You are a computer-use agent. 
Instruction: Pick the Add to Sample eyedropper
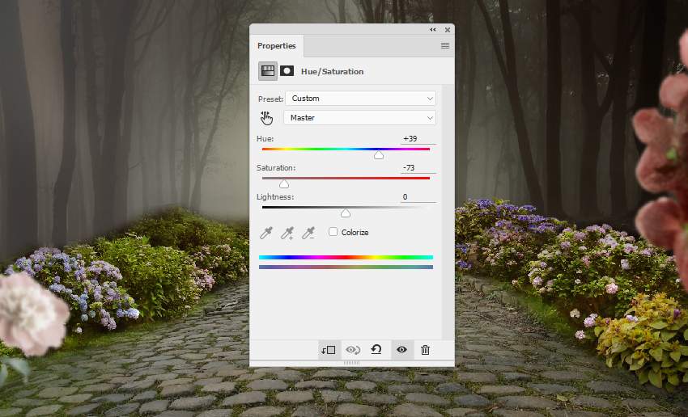tap(287, 233)
